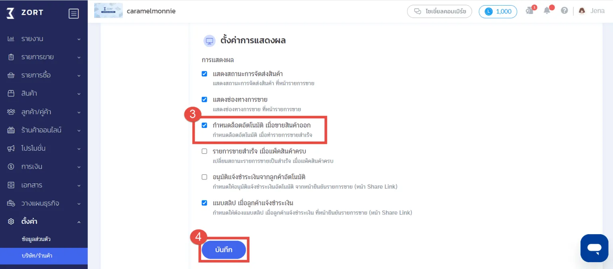Click the help question mark icon
The width and height of the screenshot is (613, 269).
pos(564,11)
